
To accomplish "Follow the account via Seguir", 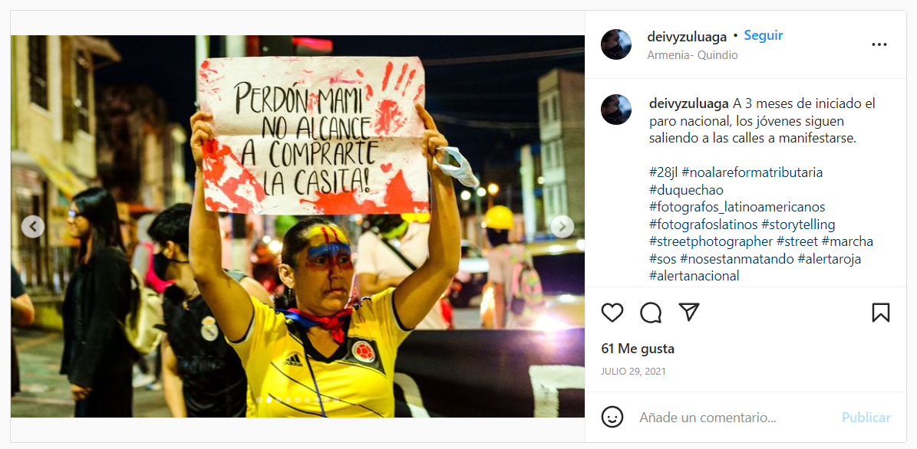I will point(764,35).
